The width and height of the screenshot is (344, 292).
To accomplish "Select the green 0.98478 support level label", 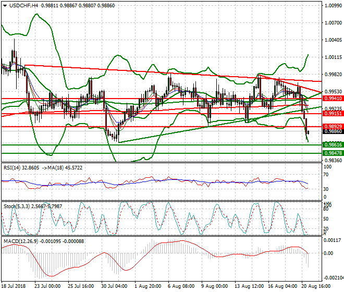I will pyautogui.click(x=333, y=153).
